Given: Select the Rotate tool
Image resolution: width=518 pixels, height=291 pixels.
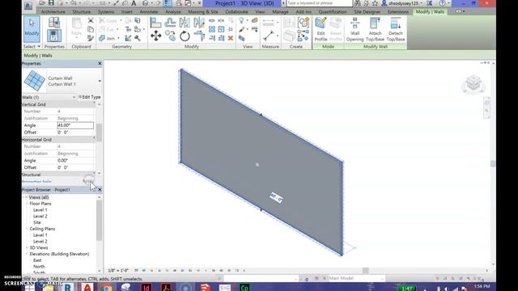Looking at the screenshot, I should 185,36.
